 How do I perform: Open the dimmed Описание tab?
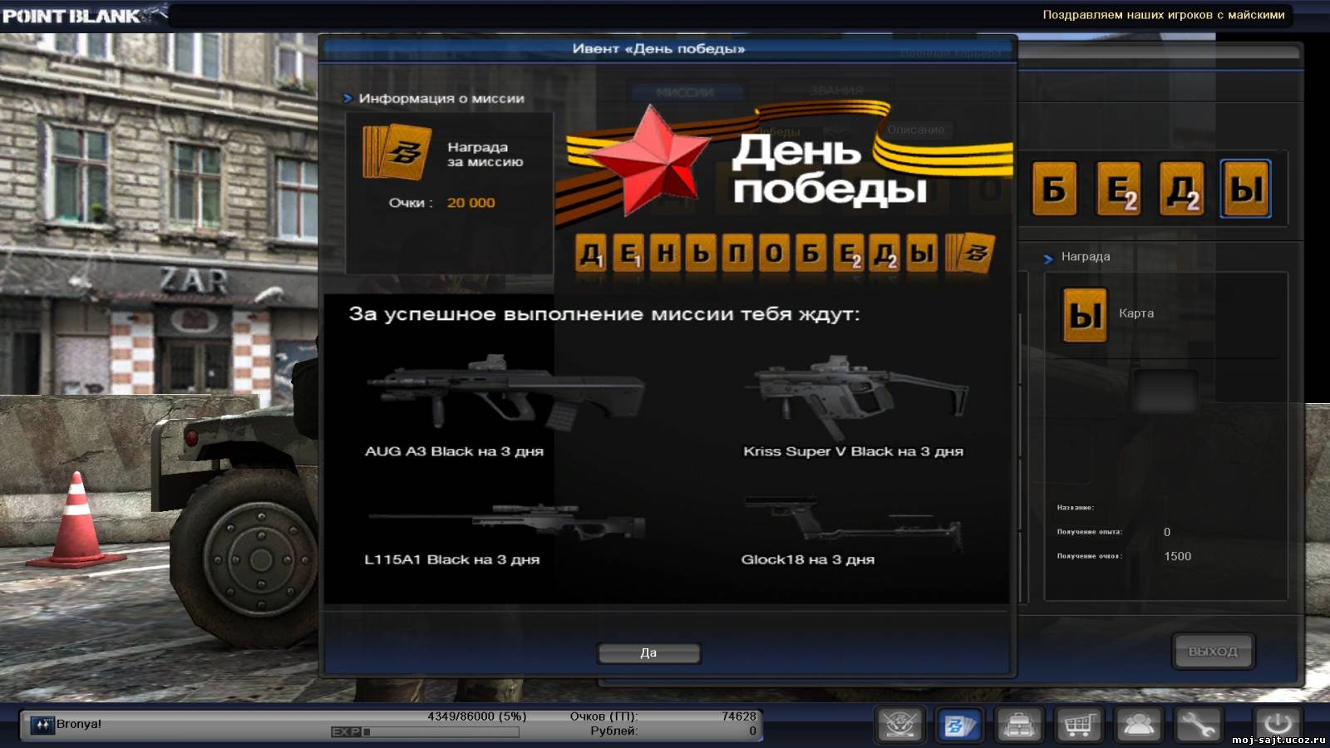tap(915, 130)
